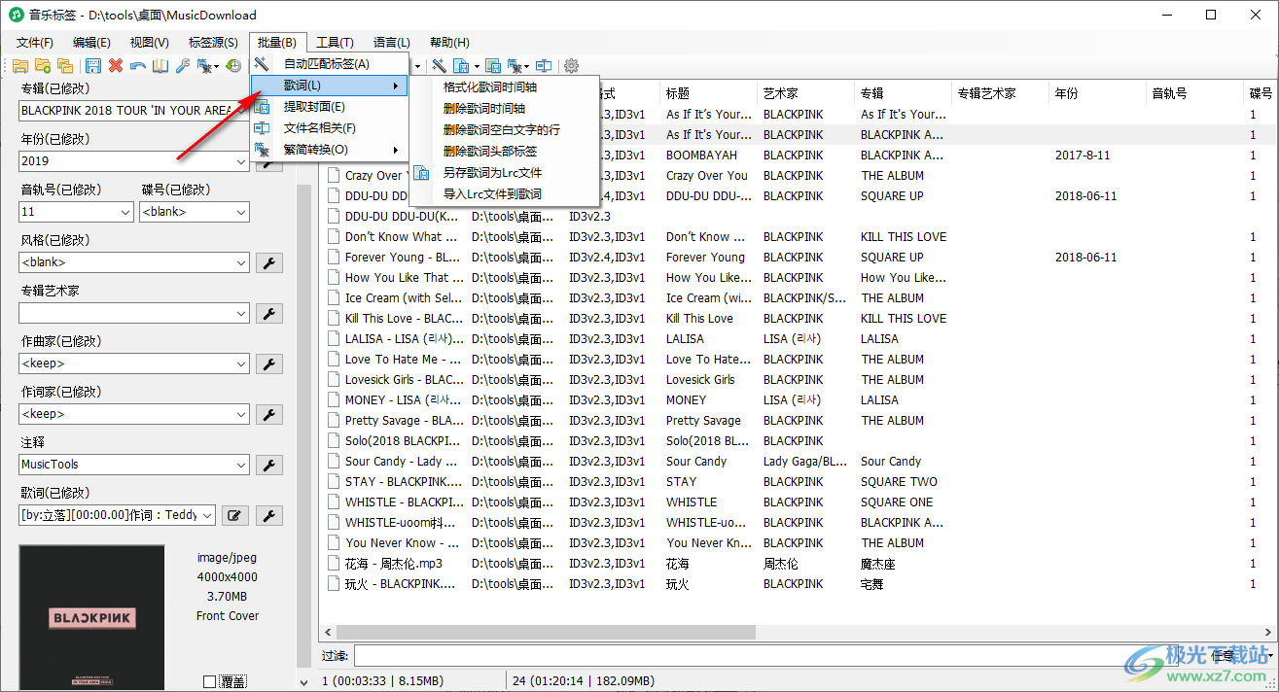Expand the 作曲家 dropdown showing <keep>

point(240,363)
